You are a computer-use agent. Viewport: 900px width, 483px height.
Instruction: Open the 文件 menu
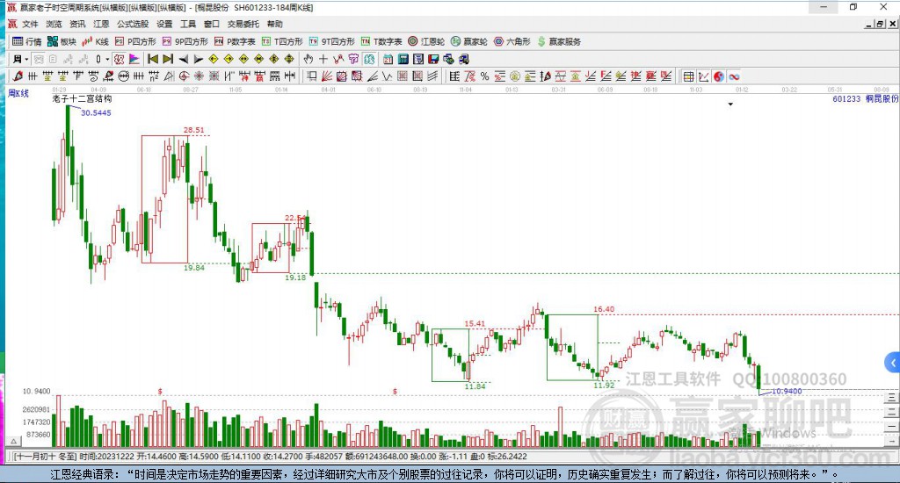pyautogui.click(x=30, y=24)
